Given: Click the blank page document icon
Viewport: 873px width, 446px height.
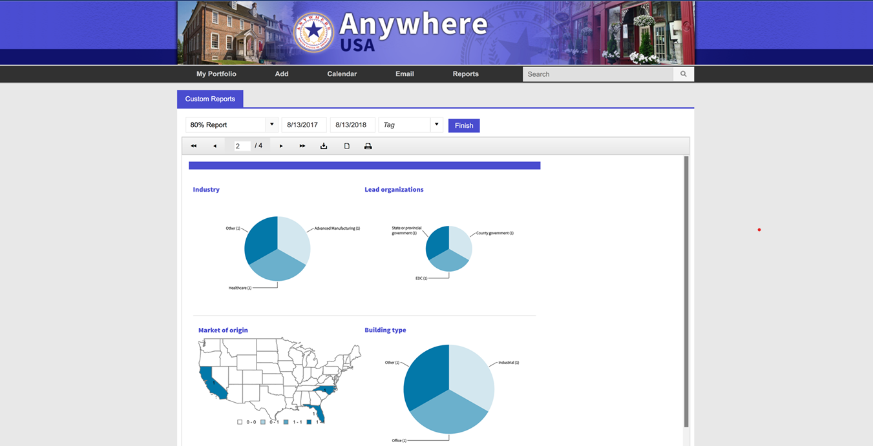Looking at the screenshot, I should click(346, 146).
